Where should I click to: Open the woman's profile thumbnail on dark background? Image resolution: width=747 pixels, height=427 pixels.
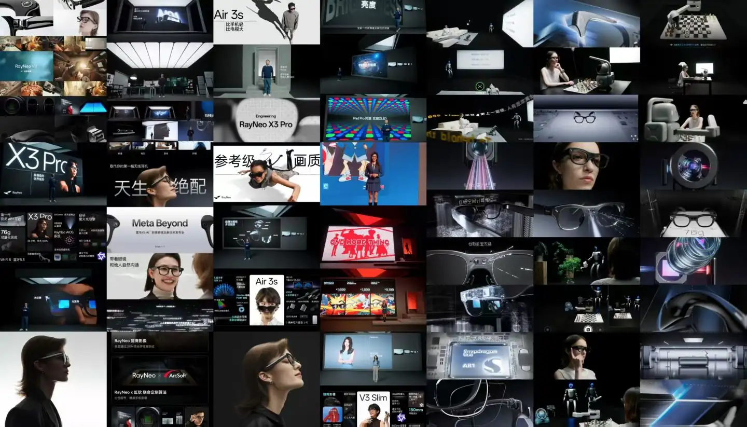[x=267, y=379]
